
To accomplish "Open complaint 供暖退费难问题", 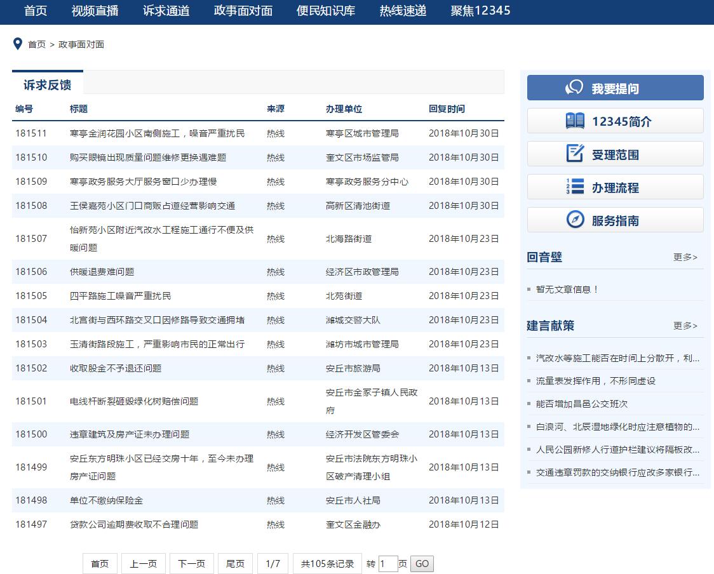I will pos(102,272).
